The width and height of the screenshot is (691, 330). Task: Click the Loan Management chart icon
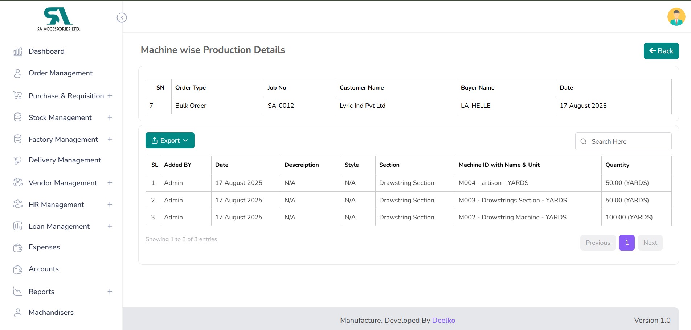pyautogui.click(x=17, y=226)
